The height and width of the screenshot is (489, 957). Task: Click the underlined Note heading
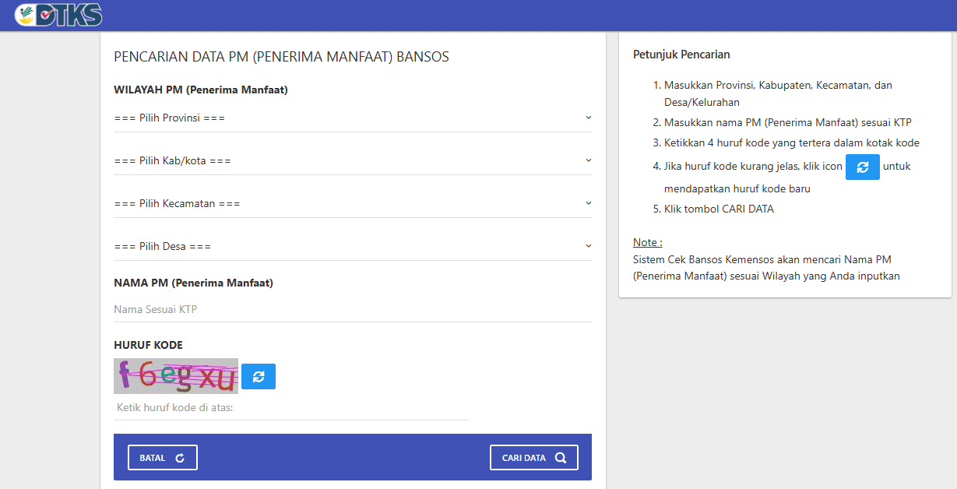click(647, 242)
